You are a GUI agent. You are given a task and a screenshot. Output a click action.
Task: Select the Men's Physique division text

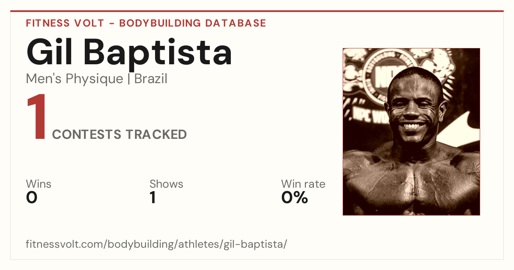click(75, 79)
